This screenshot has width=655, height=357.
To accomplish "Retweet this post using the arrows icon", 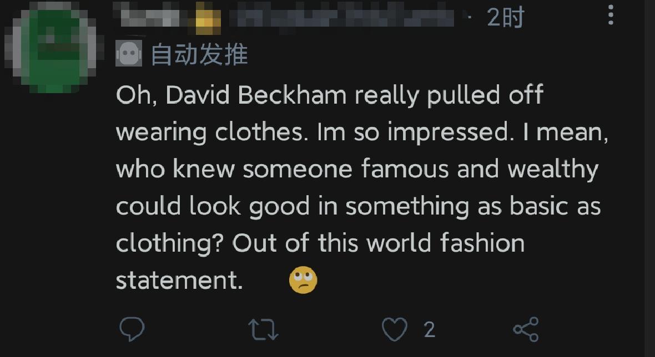I will (x=263, y=329).
